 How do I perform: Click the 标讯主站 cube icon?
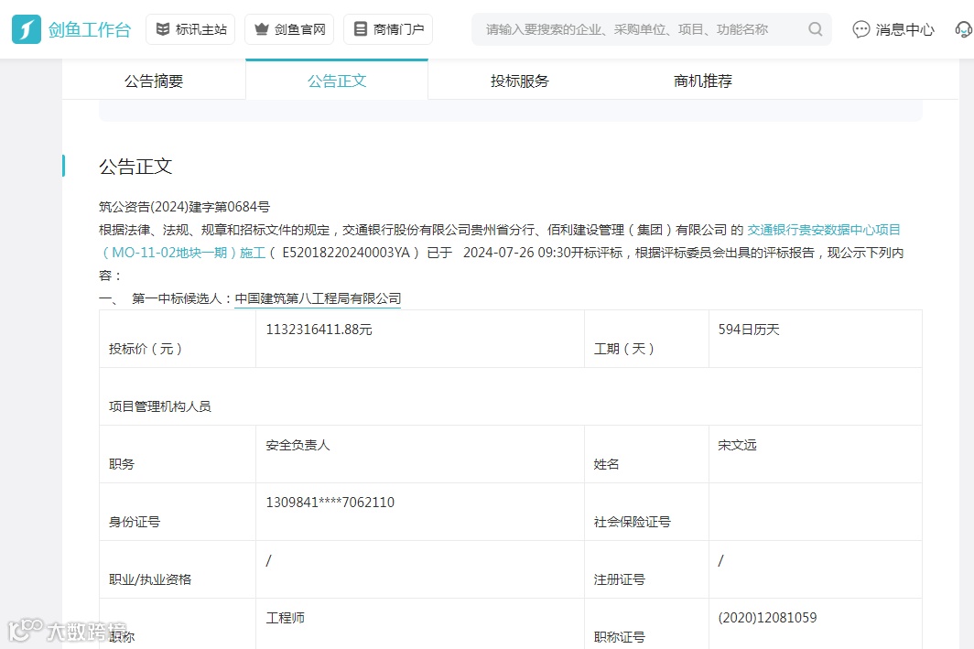pos(163,29)
